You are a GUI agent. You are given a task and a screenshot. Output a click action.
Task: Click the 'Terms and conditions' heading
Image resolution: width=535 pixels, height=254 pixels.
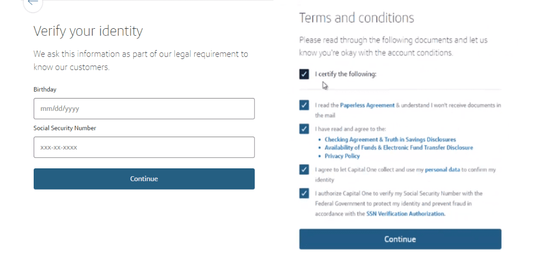coord(357,18)
